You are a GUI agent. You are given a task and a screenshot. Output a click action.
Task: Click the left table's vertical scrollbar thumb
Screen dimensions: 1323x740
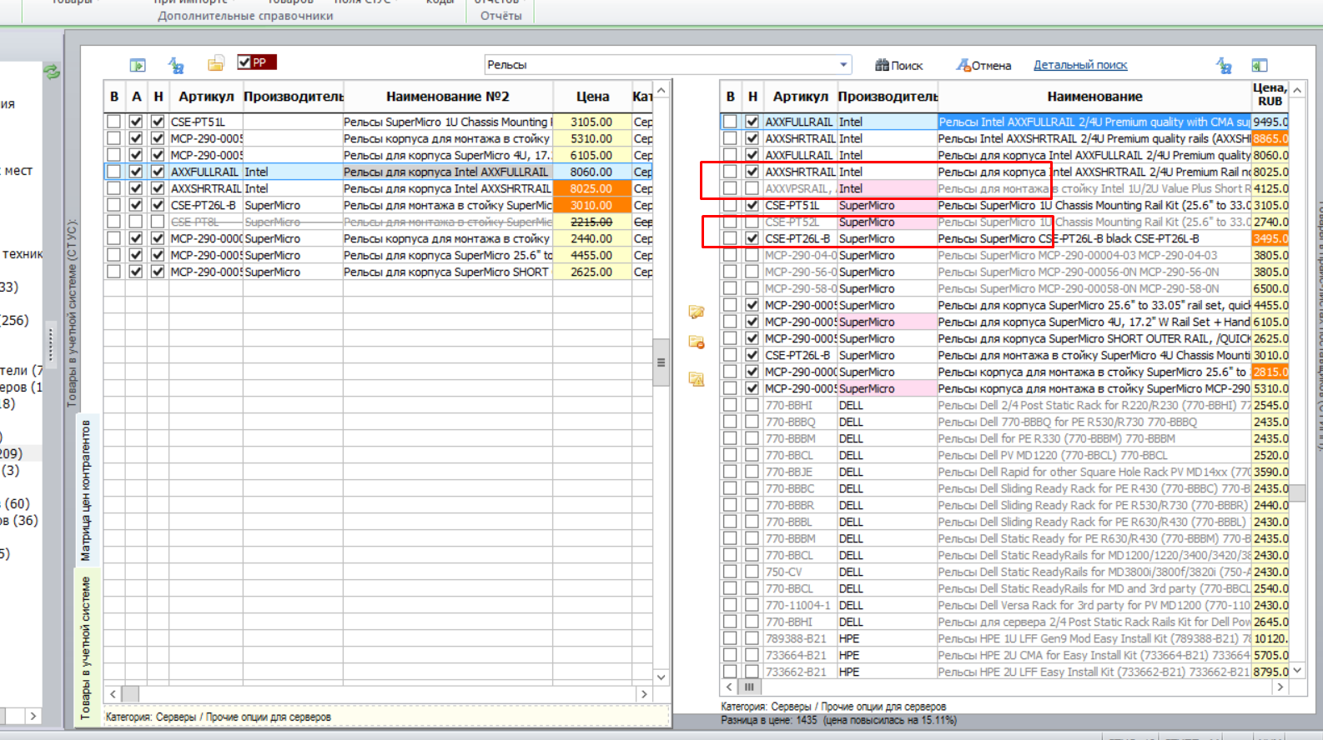[x=661, y=362]
